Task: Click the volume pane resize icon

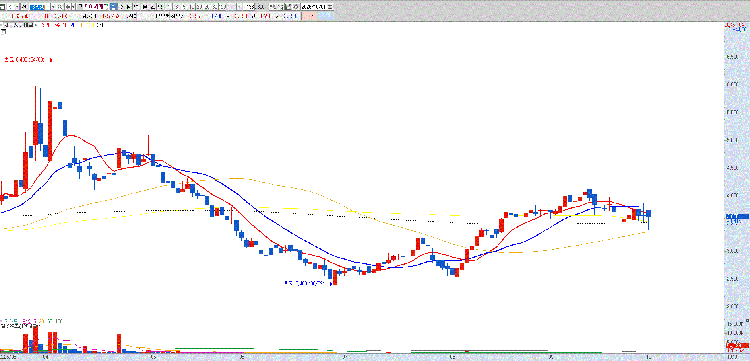Action: (x=748, y=320)
